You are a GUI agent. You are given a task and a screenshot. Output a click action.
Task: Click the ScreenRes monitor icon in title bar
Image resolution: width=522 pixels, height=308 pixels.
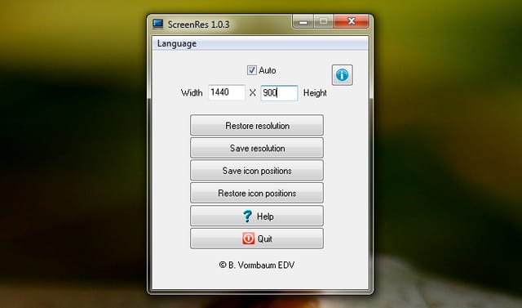(x=157, y=24)
